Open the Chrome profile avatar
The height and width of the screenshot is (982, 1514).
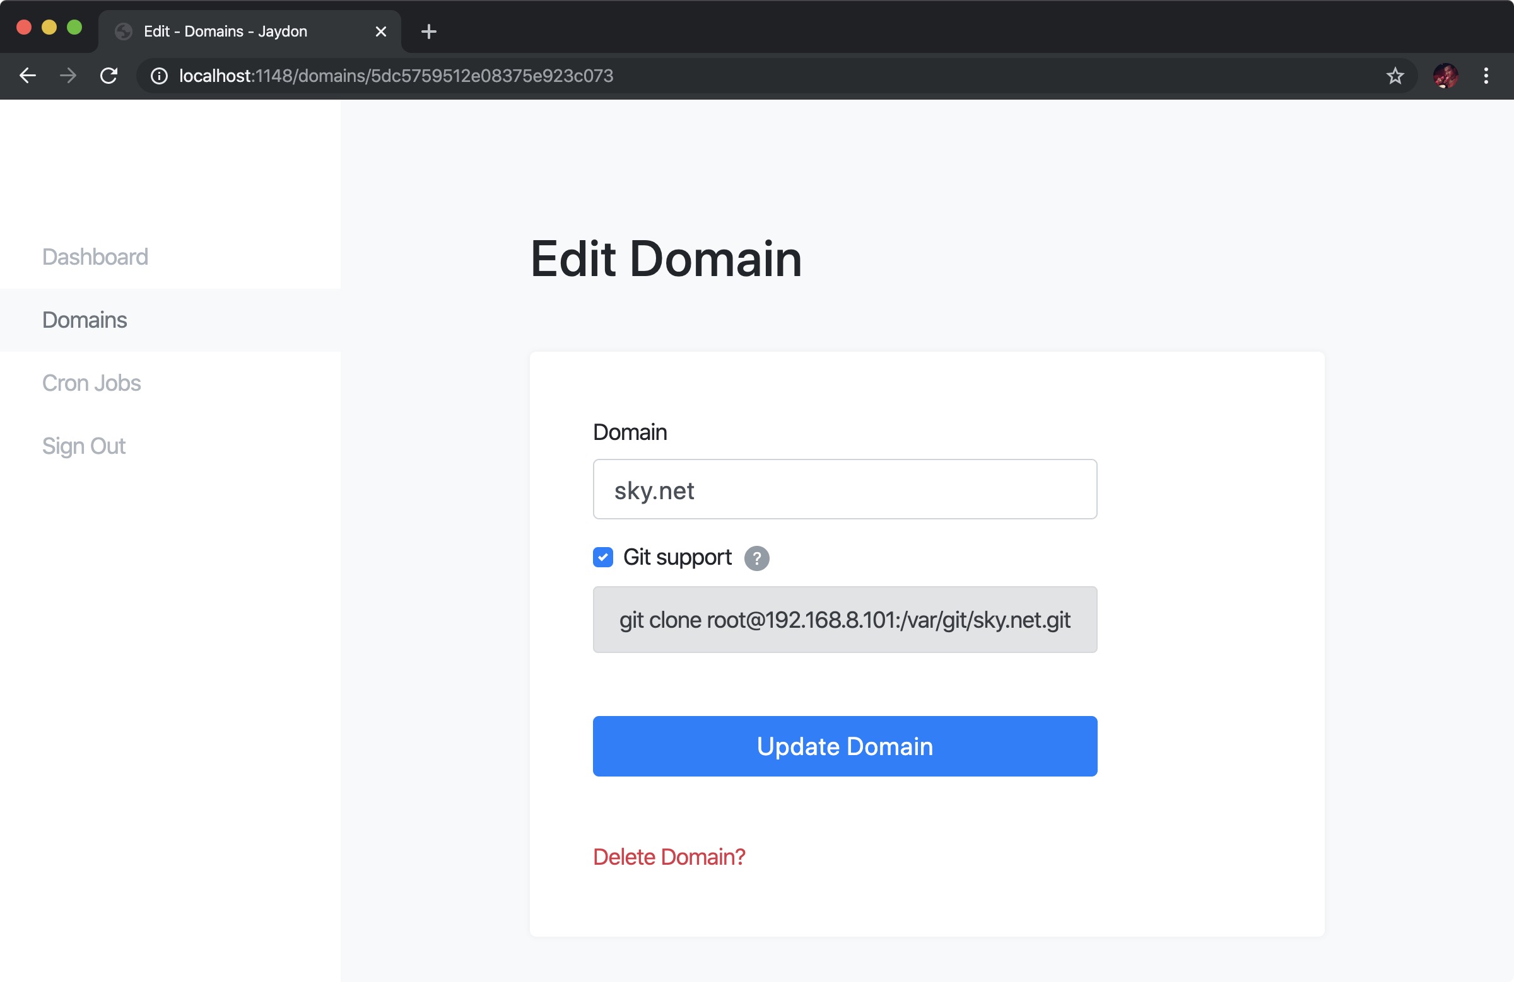(x=1445, y=76)
